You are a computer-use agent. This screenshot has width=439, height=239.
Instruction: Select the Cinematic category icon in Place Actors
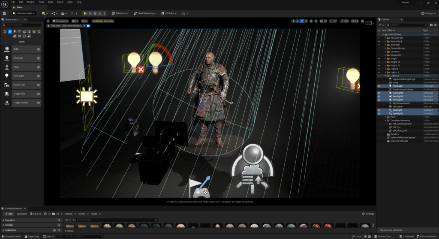point(24,32)
